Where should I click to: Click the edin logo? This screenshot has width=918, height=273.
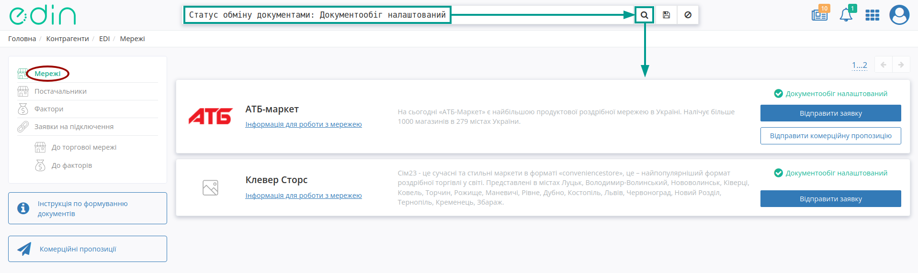(43, 15)
